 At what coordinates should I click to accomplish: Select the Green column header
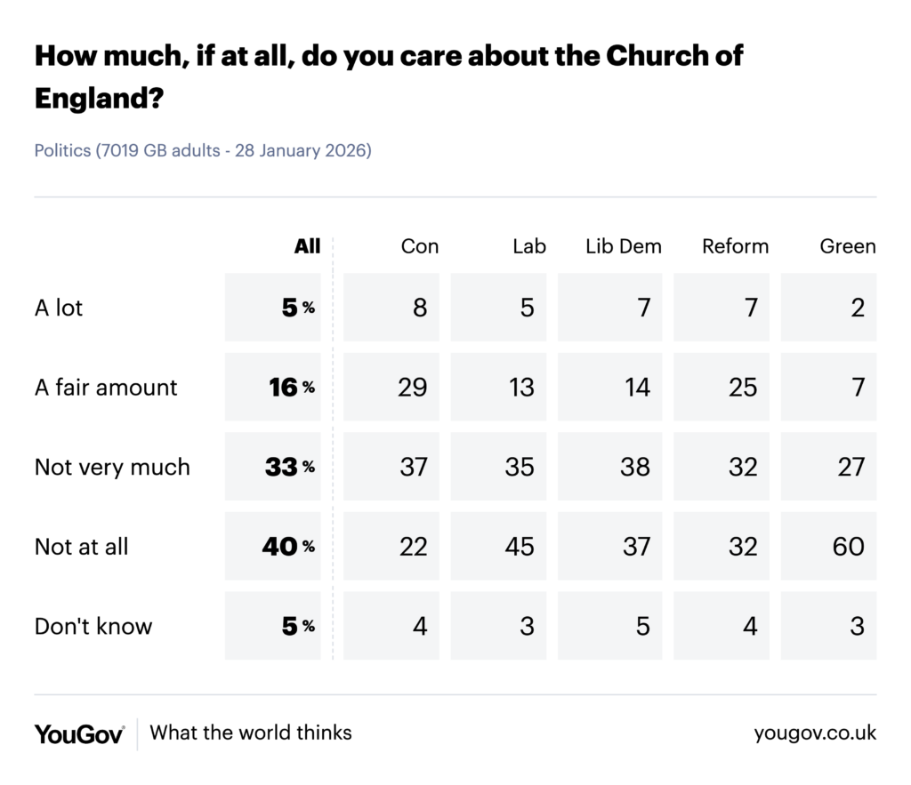[x=848, y=246]
